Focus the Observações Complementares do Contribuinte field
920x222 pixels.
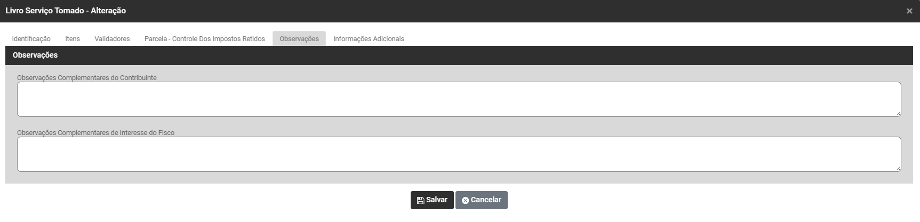(459, 99)
